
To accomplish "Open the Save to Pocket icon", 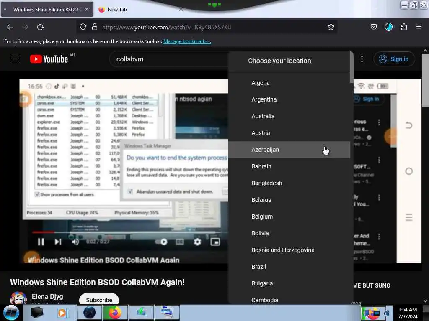I will 373,27.
